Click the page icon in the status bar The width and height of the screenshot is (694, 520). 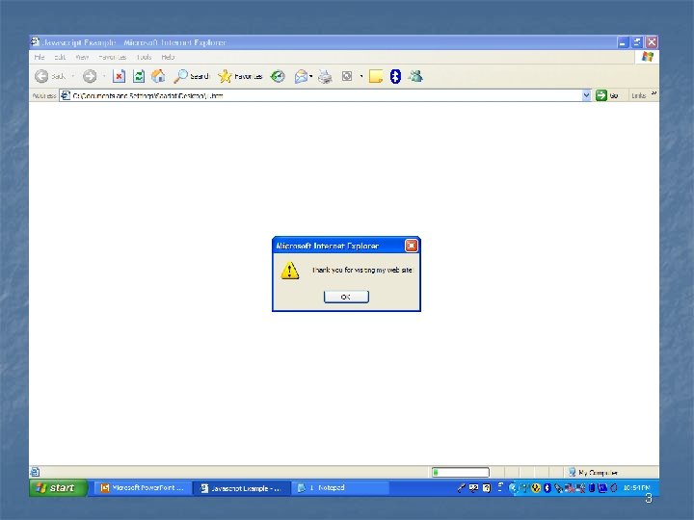(x=35, y=472)
